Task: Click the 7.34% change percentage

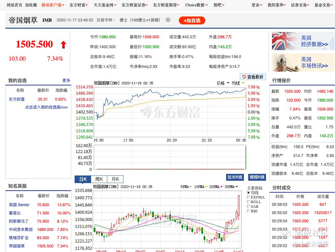Action: click(55, 58)
